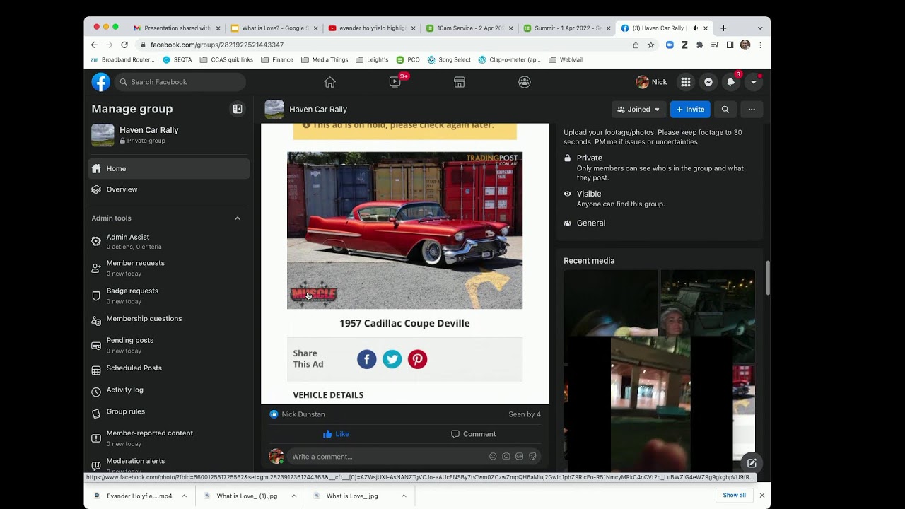Viewport: 905px width, 509px height.
Task: Open the red Cadillac photo
Action: click(x=404, y=230)
